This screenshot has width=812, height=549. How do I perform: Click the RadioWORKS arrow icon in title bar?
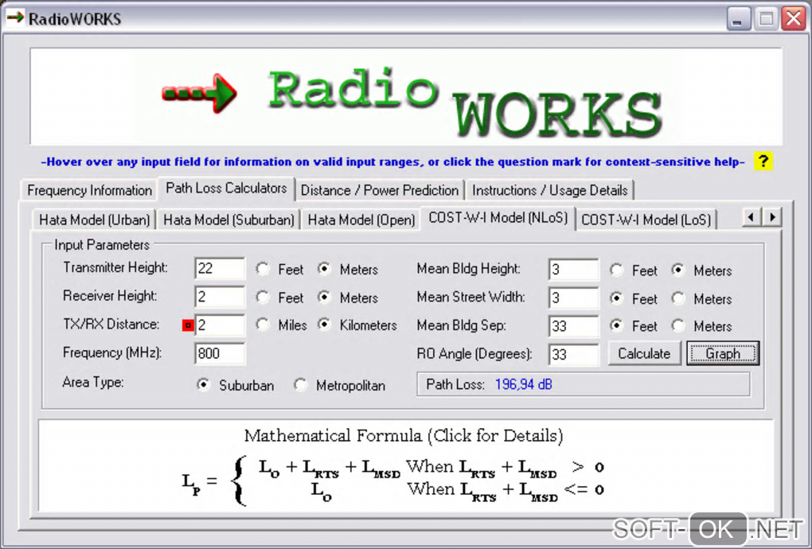click(15, 18)
